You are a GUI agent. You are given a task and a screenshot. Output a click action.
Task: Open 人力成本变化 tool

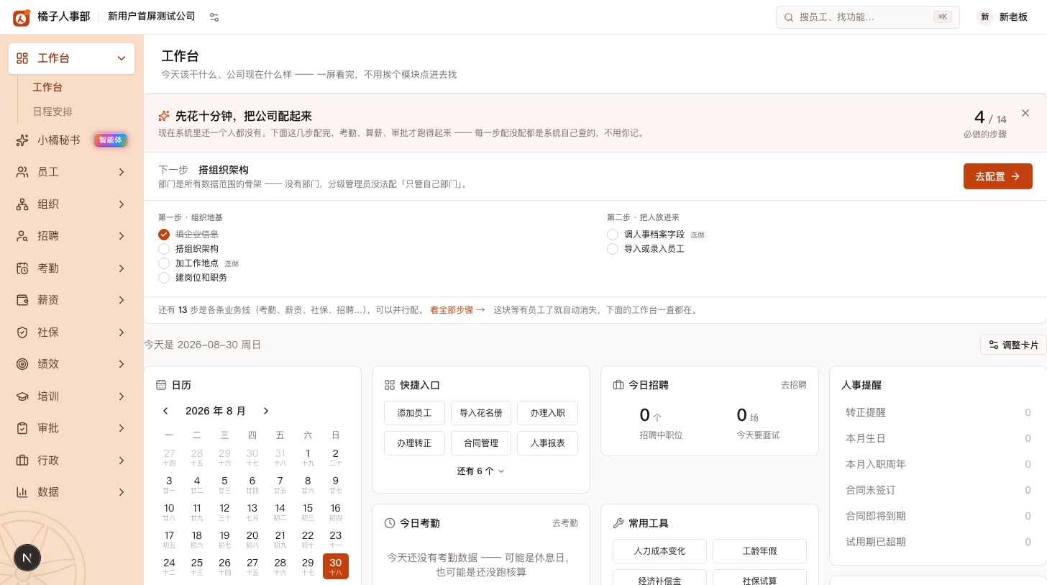click(659, 551)
